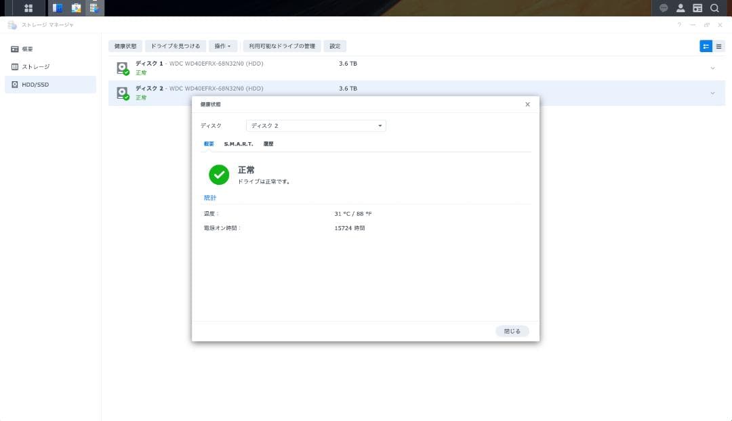The image size is (732, 421).
Task: Open the DSM search magnifier icon
Action: point(715,8)
